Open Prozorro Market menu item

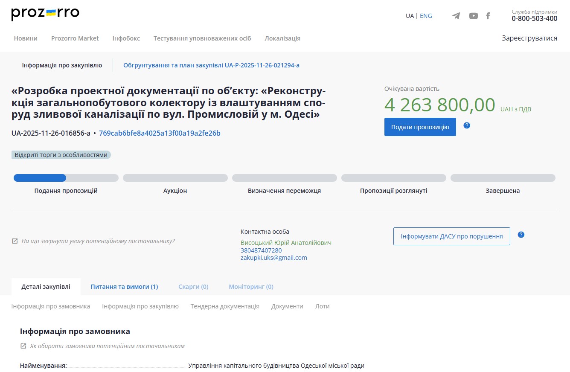point(75,38)
